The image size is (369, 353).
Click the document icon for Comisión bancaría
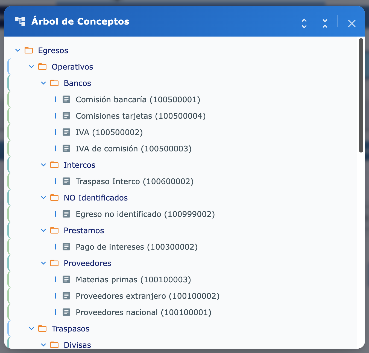[x=67, y=100]
